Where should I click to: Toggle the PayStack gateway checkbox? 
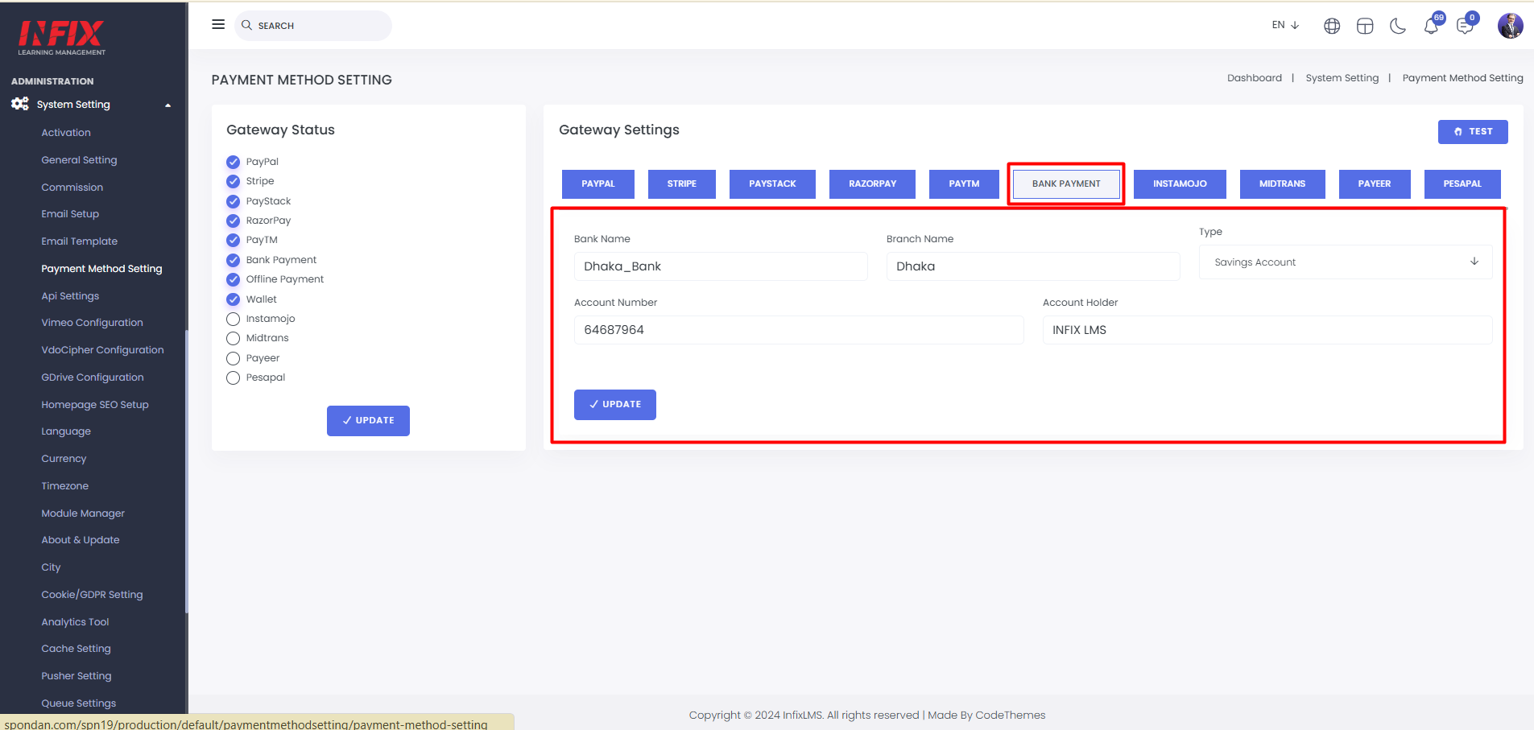(x=234, y=201)
